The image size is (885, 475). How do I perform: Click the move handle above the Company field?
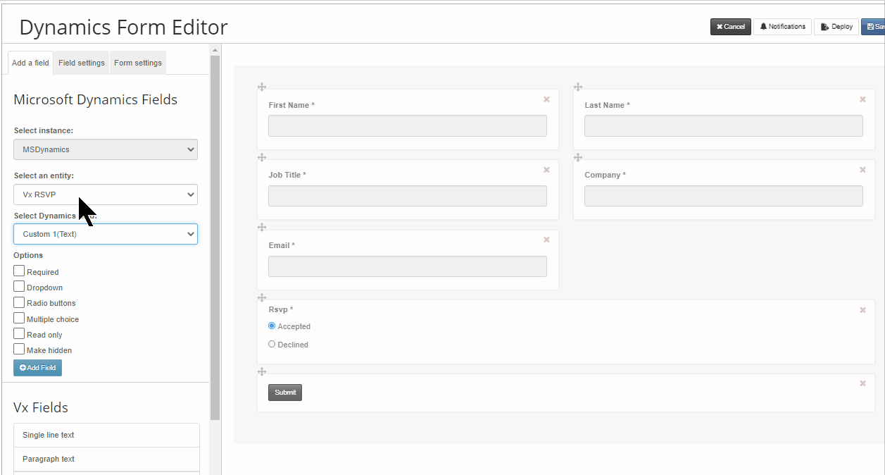(578, 157)
